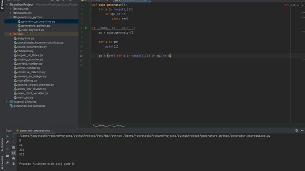Open generators_python.py file
305x171 pixels.
[x=36, y=26]
